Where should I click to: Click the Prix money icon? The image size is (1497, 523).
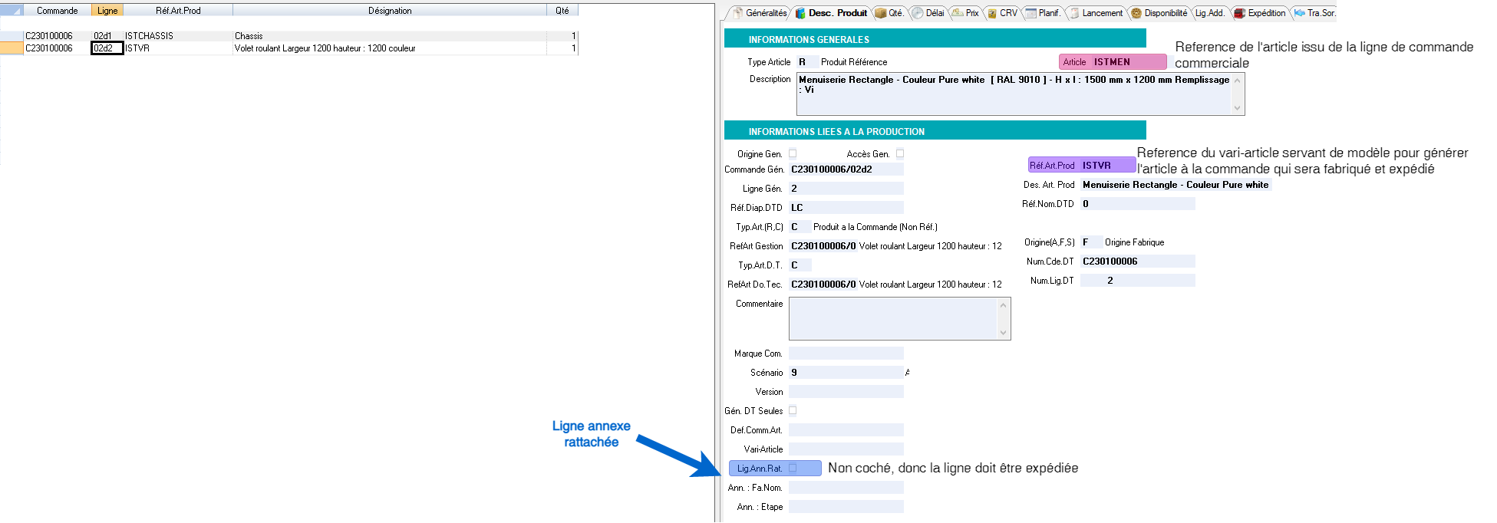click(x=957, y=13)
